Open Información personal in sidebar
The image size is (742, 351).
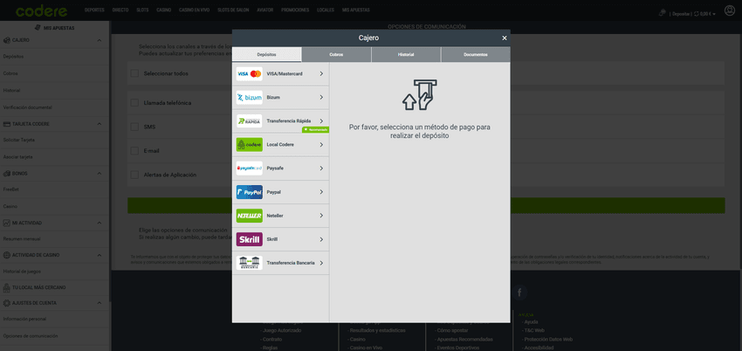[24, 319]
